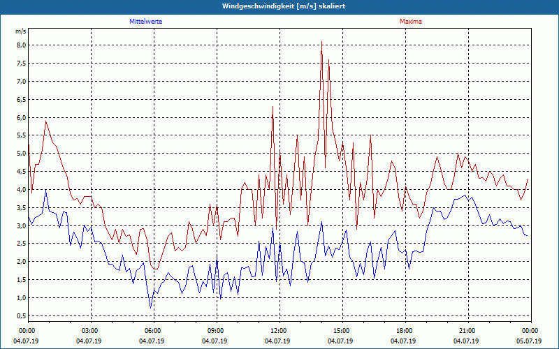Select the 6,0 y-axis value
The width and height of the screenshot is (559, 349).
pos(22,117)
